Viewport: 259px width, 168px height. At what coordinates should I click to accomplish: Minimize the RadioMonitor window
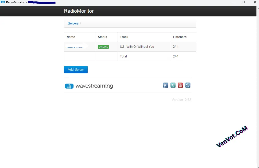(232, 2)
